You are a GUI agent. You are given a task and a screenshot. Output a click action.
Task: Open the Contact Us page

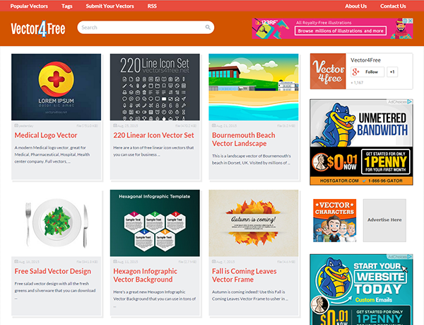[x=393, y=6]
